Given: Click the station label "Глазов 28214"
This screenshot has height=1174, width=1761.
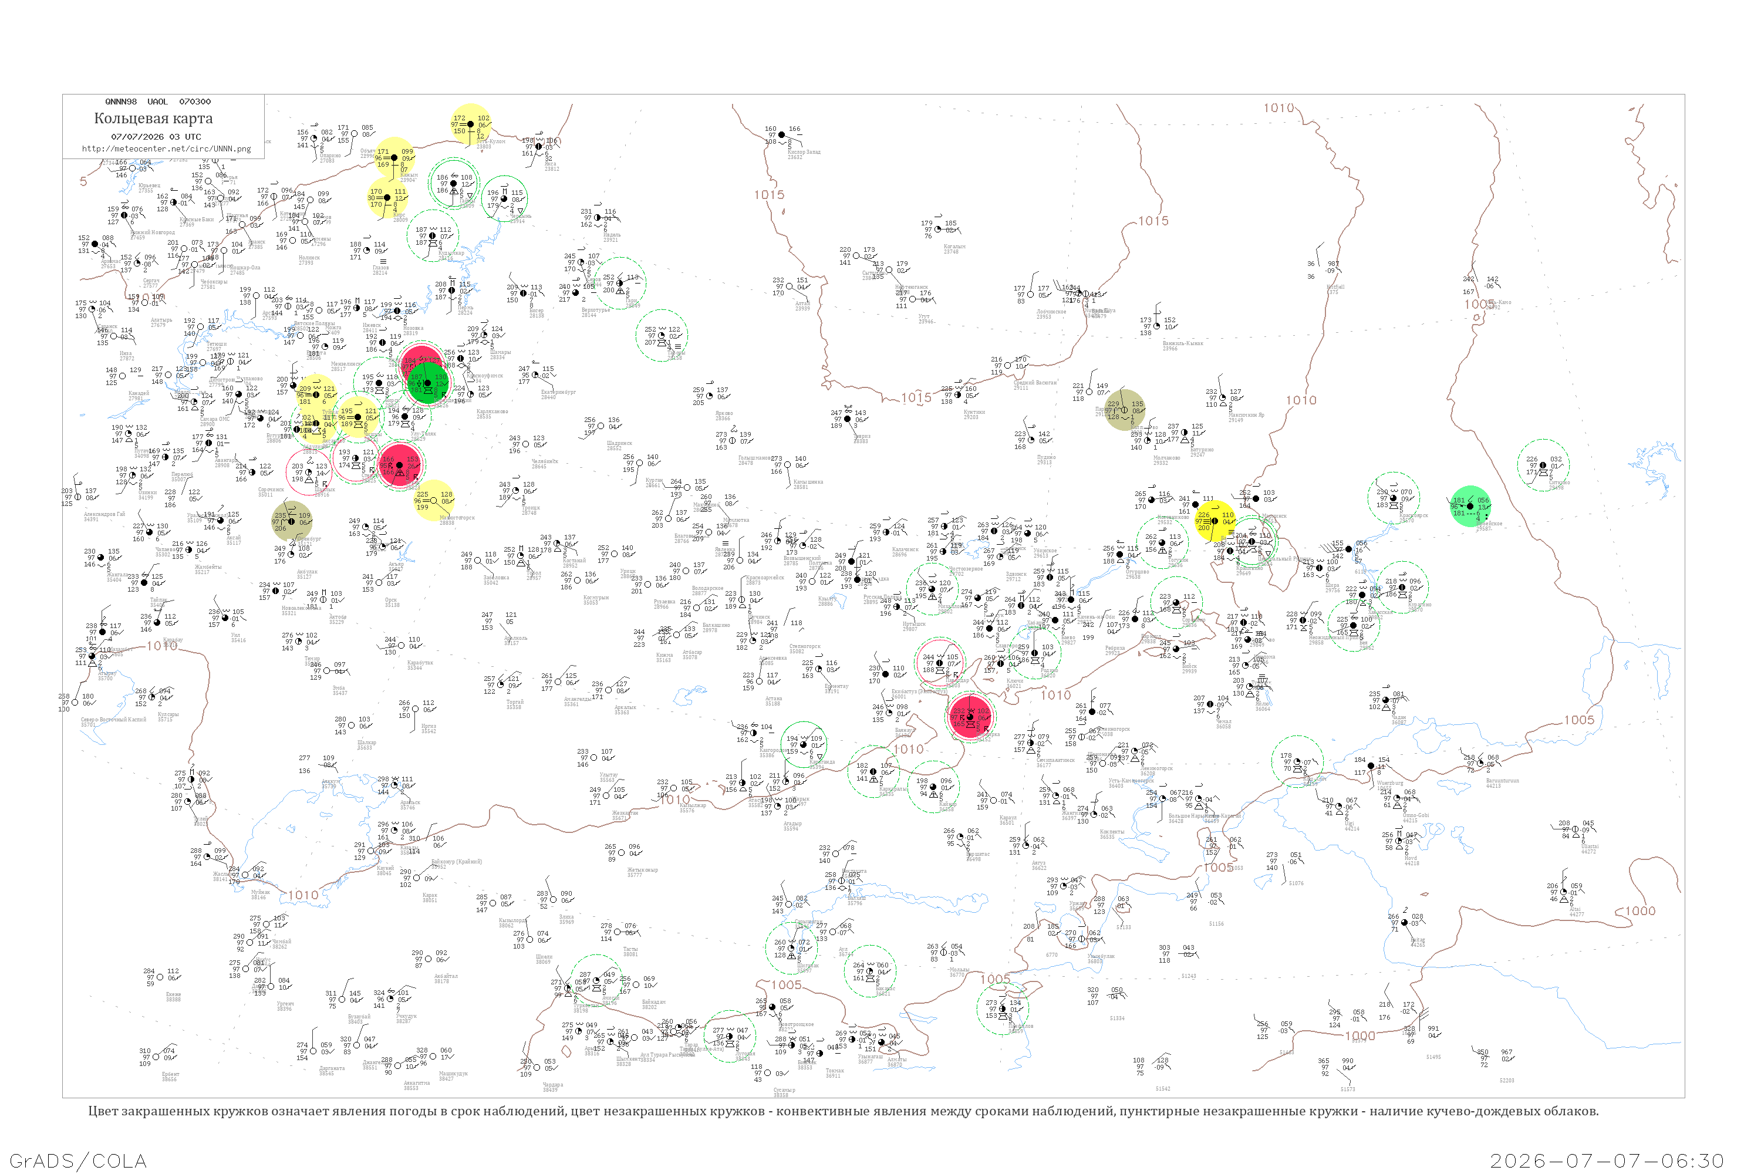Looking at the screenshot, I should (x=380, y=270).
